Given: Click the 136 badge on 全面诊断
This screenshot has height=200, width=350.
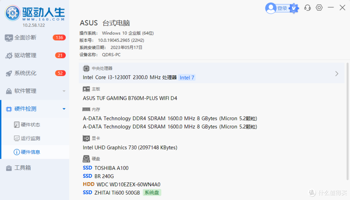Looking at the screenshot, I should click(59, 38).
